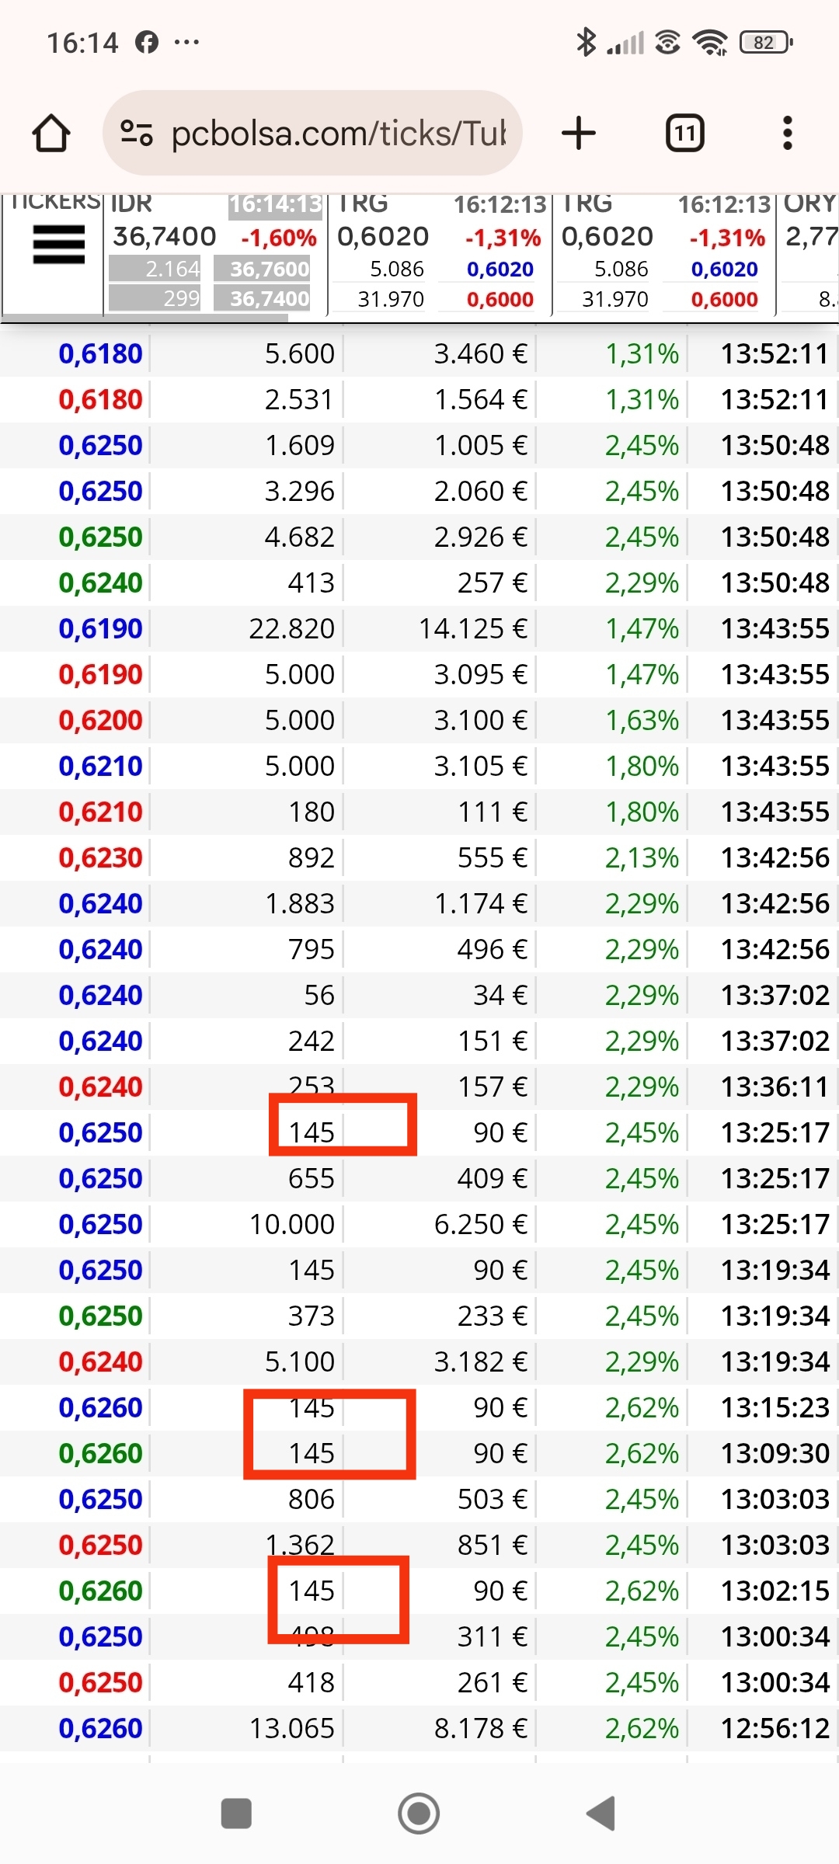Tap time 13:02:15 cell
Image resolution: width=839 pixels, height=1864 pixels.
click(x=775, y=1591)
